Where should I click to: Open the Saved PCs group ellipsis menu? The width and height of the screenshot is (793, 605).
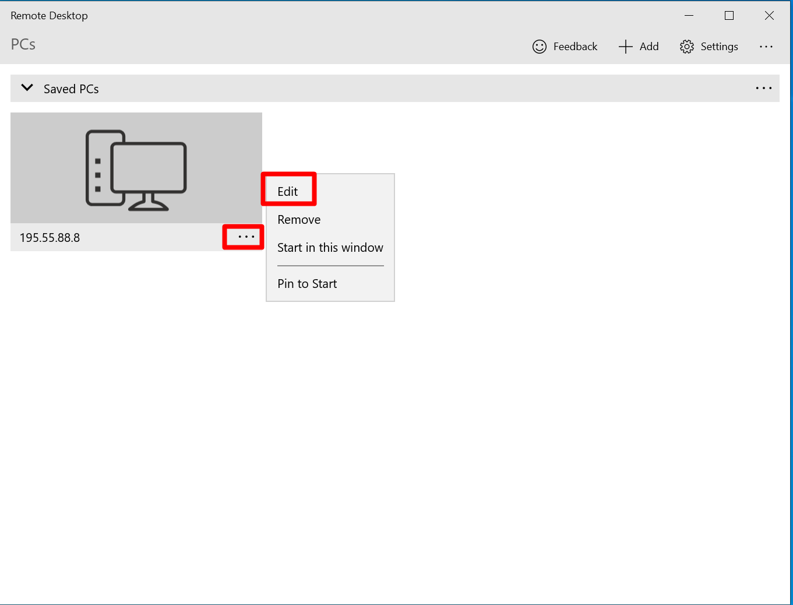(763, 89)
